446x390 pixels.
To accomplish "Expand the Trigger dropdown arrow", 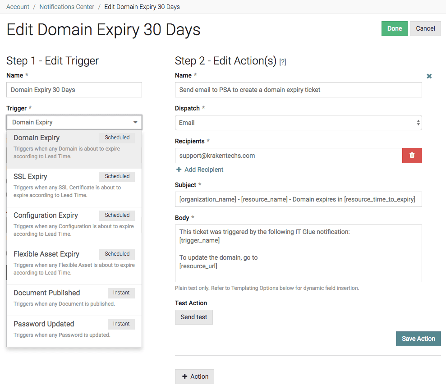I will pyautogui.click(x=135, y=122).
